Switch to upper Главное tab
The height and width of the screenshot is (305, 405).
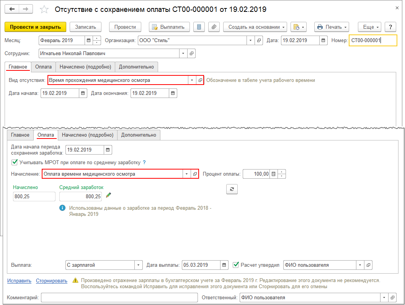[18, 67]
